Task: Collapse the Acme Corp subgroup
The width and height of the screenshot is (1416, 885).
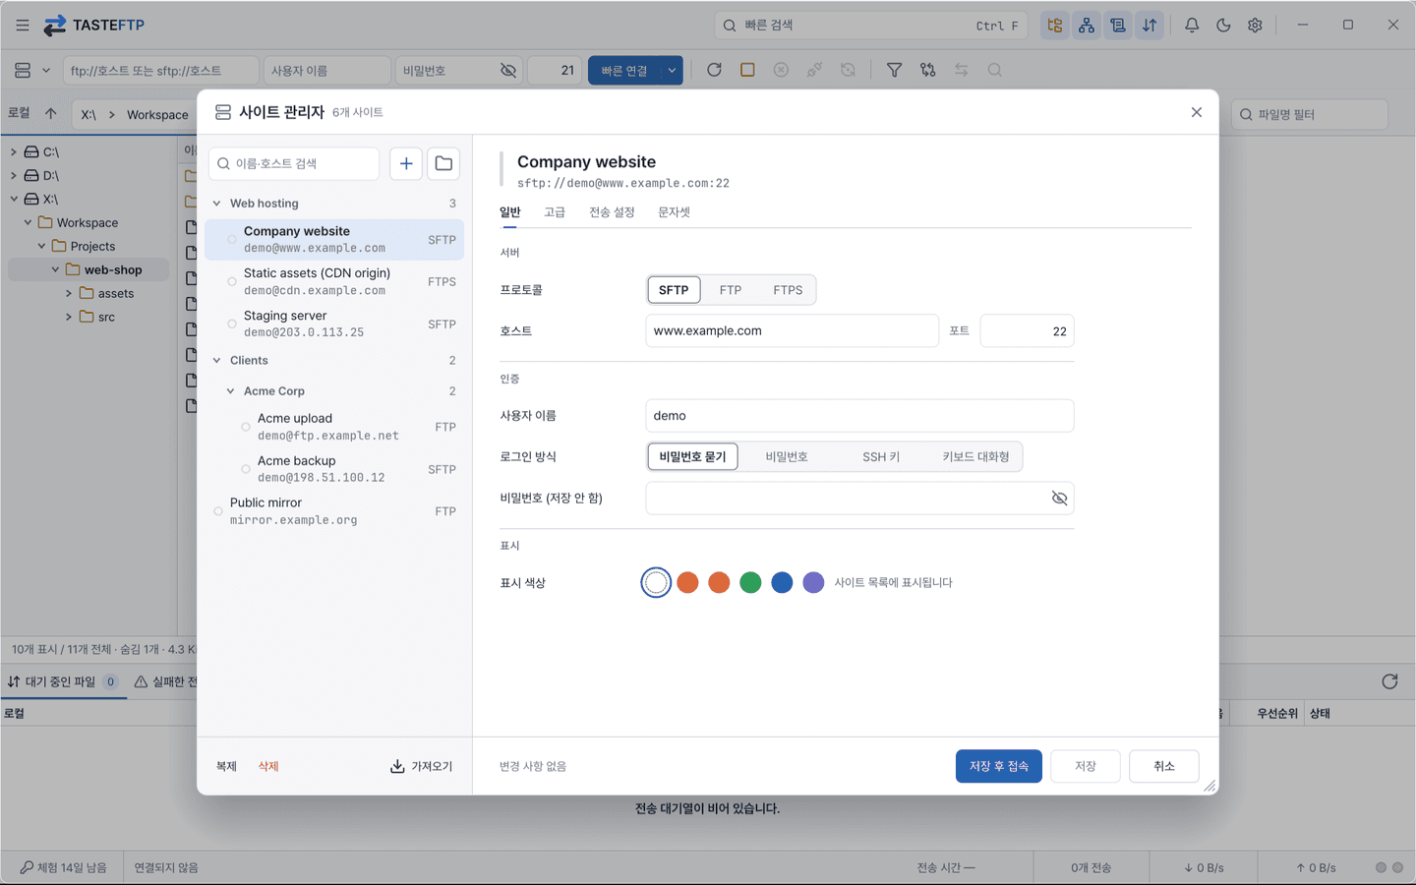Action: (x=231, y=391)
